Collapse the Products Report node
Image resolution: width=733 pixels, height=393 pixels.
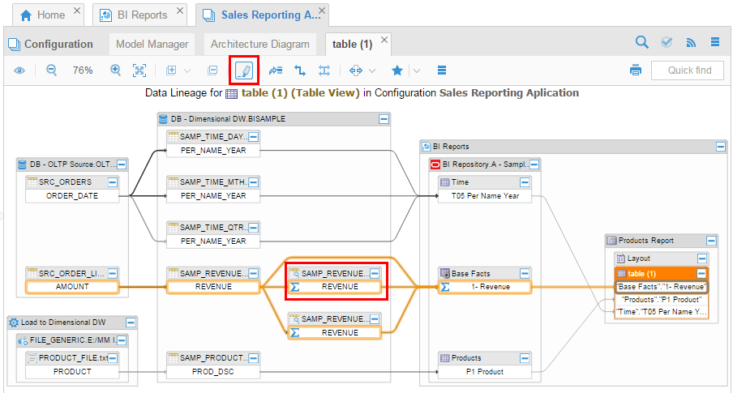tap(711, 241)
